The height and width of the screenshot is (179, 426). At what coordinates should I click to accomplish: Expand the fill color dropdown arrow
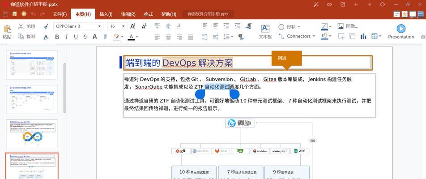(330, 36)
